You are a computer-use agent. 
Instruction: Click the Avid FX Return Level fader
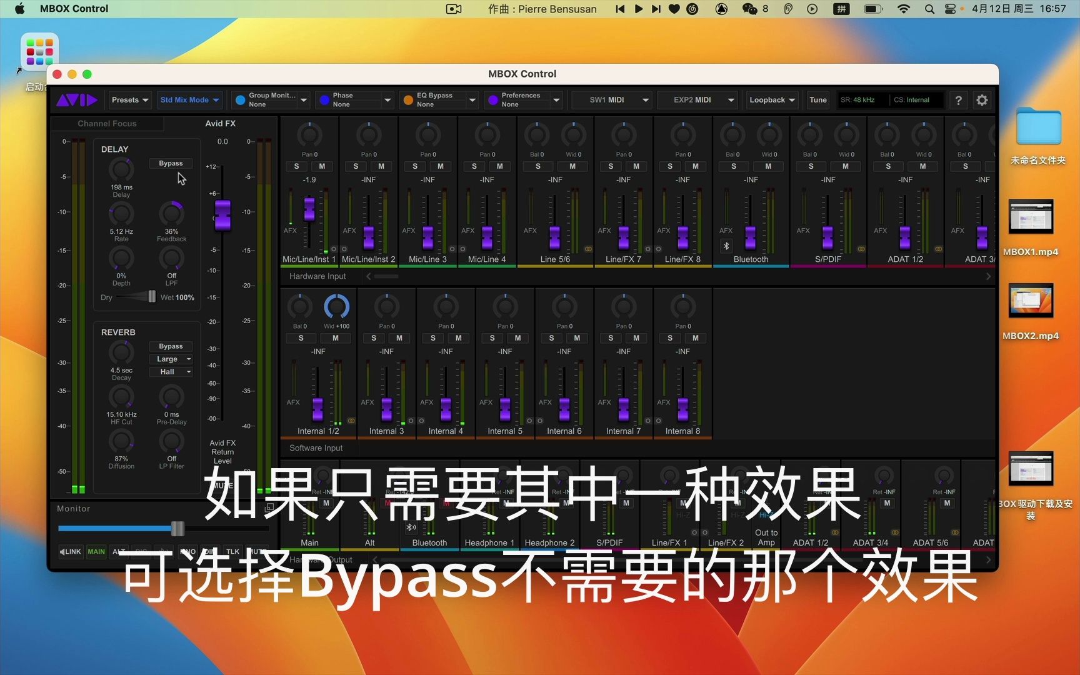(x=222, y=216)
